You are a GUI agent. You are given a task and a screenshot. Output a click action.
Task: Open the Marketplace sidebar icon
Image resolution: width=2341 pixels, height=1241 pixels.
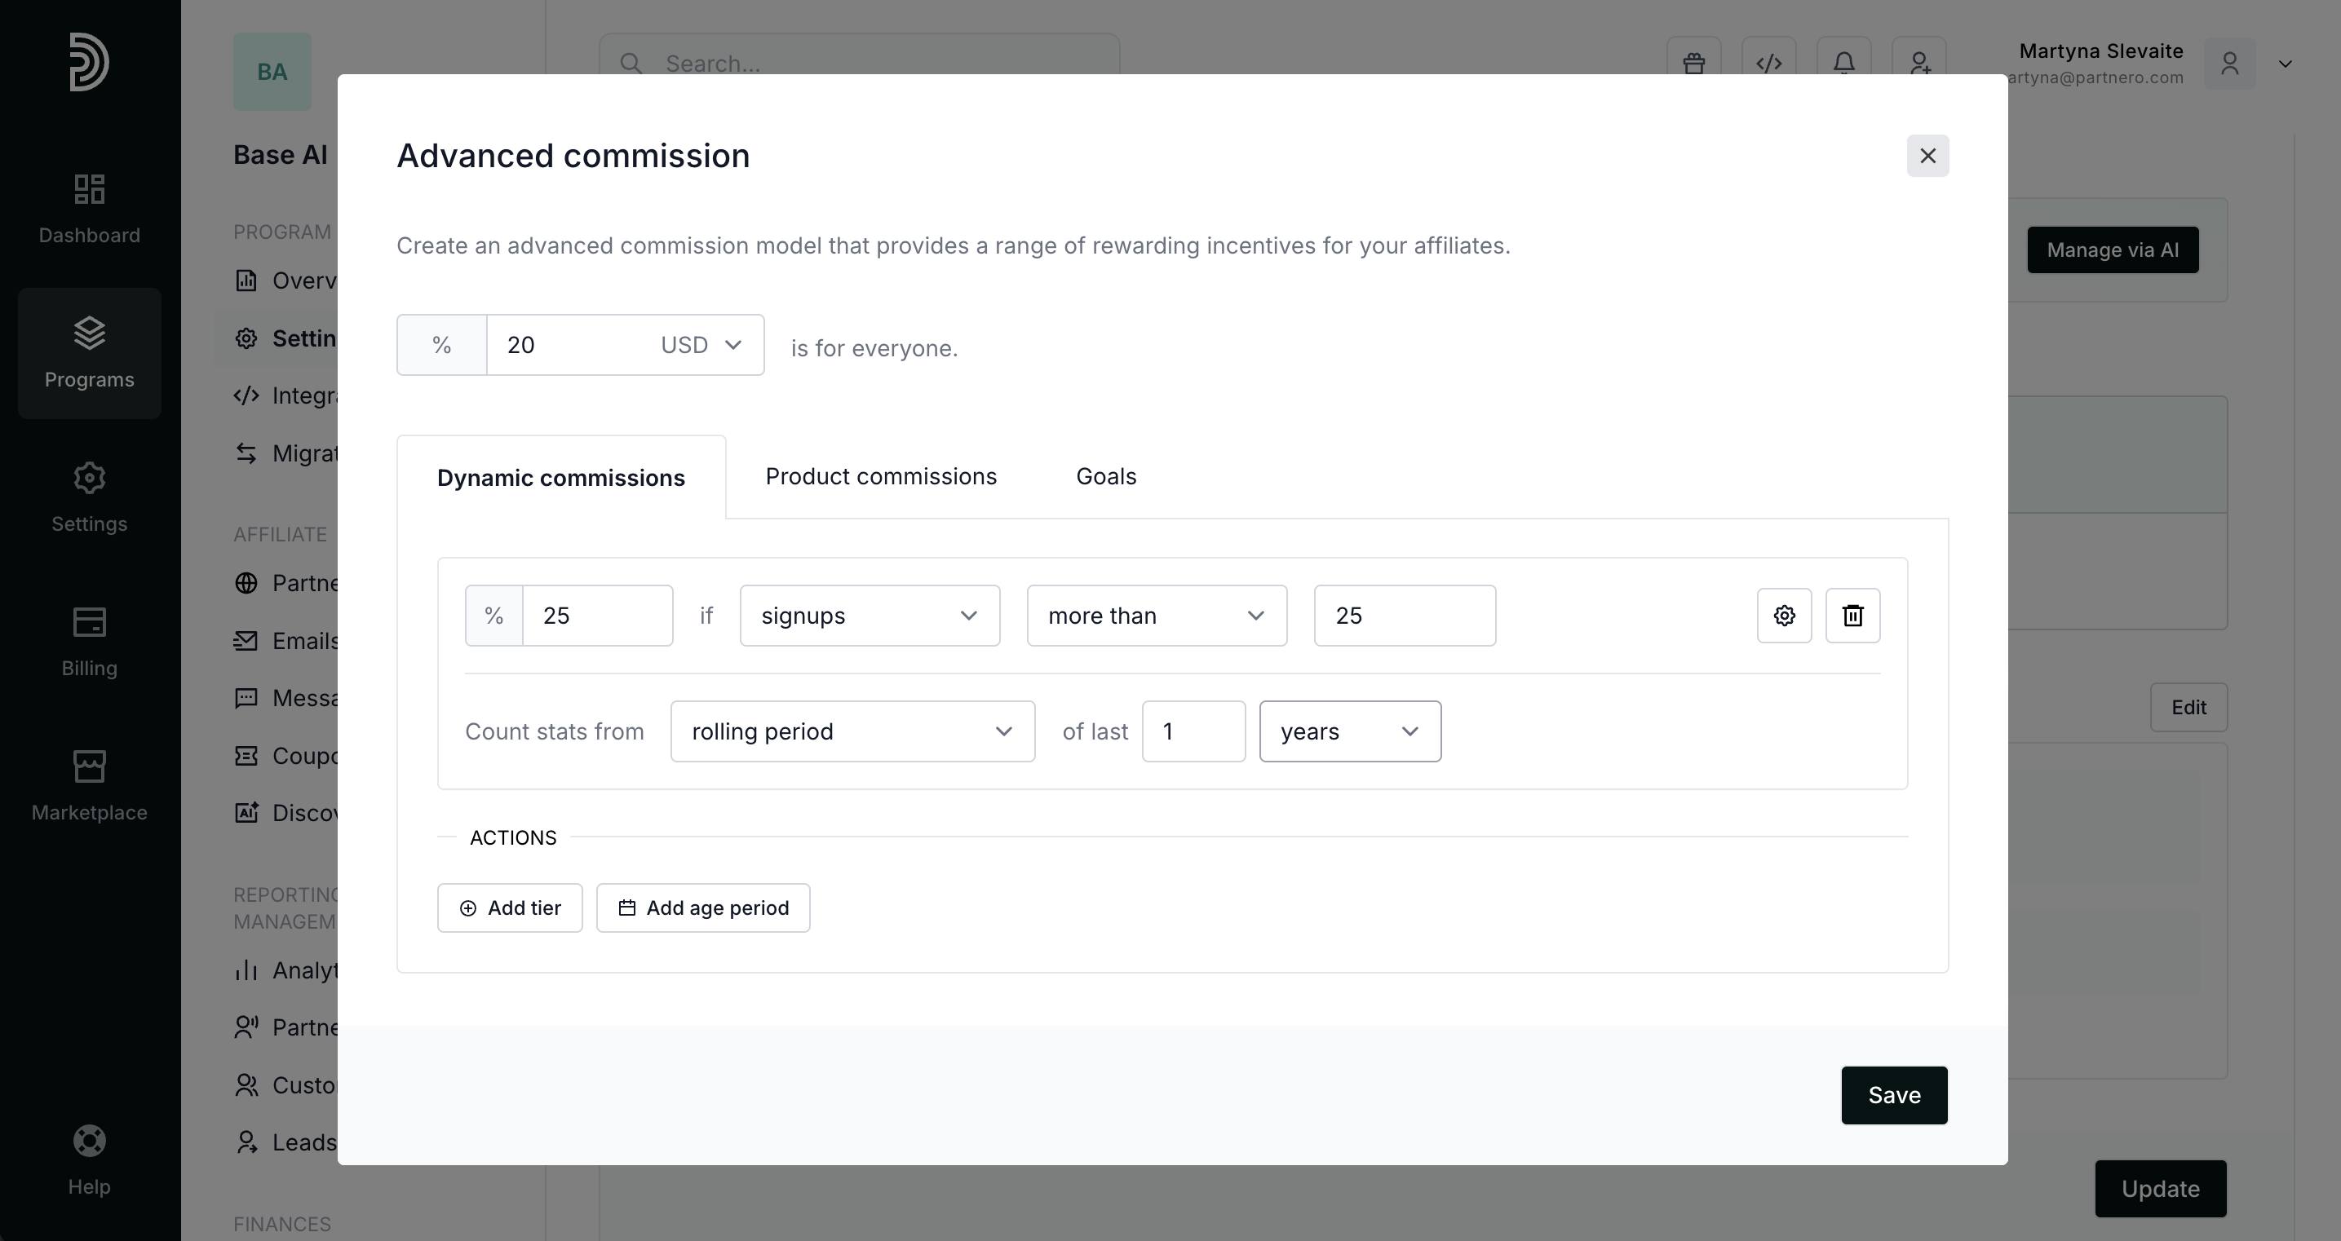(89, 786)
